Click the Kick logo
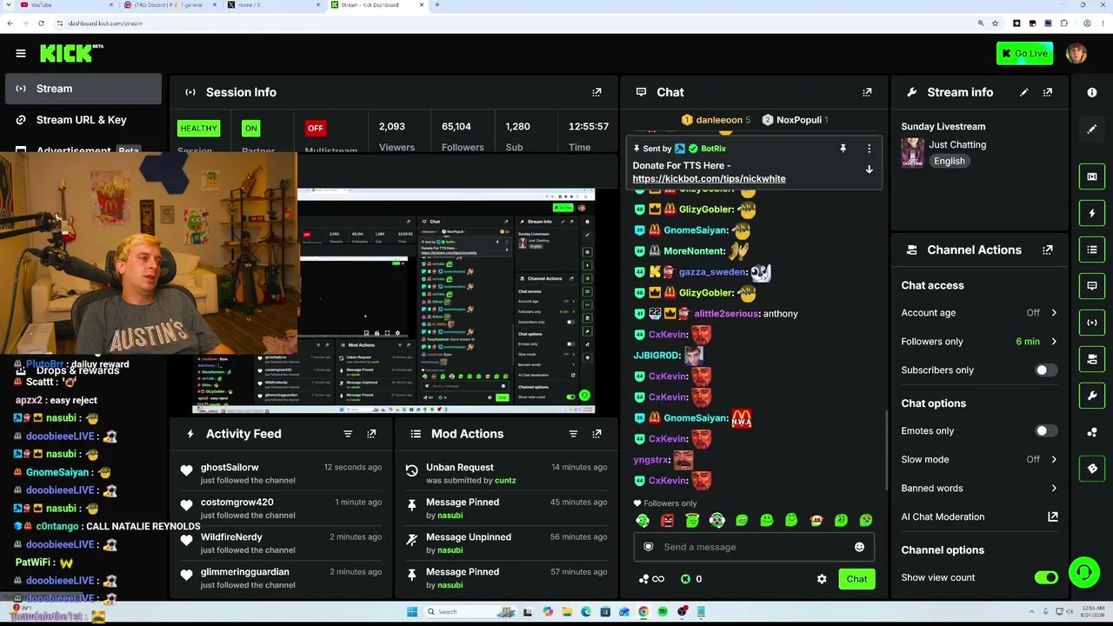 [71, 53]
